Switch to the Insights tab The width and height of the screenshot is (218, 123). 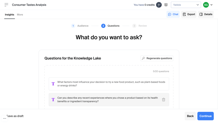(x=10, y=15)
